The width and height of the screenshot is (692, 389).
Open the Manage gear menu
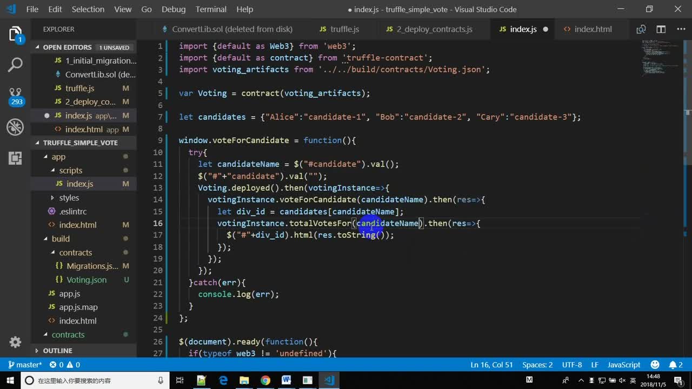click(x=15, y=342)
